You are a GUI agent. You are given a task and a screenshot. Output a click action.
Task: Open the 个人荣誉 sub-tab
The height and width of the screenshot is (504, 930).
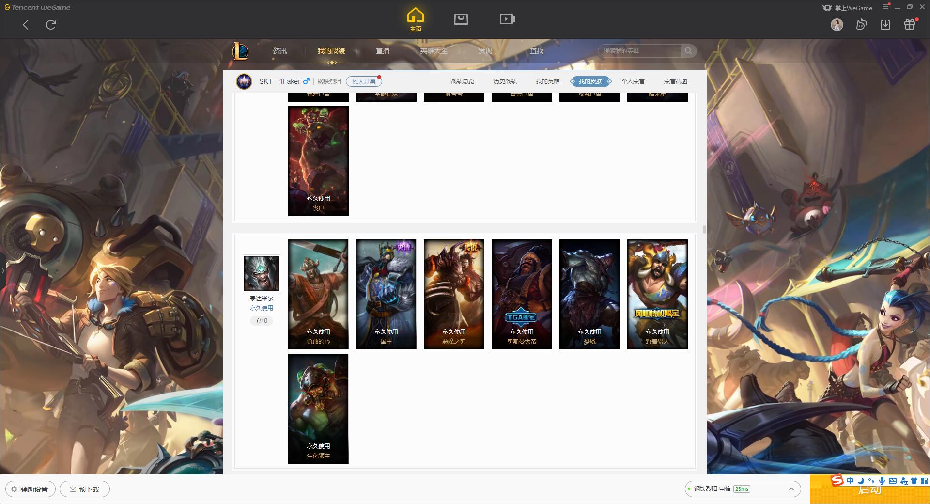click(633, 81)
